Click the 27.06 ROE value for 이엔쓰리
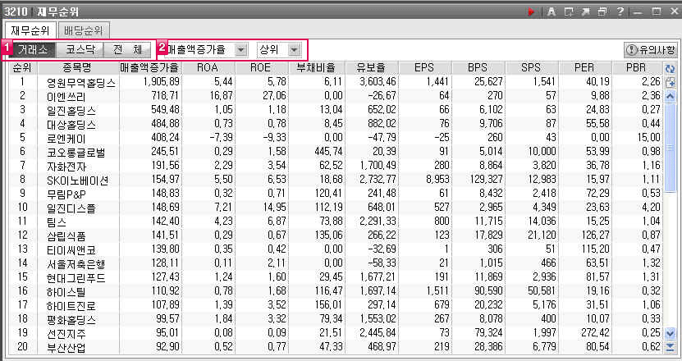The image size is (682, 361). point(275,95)
